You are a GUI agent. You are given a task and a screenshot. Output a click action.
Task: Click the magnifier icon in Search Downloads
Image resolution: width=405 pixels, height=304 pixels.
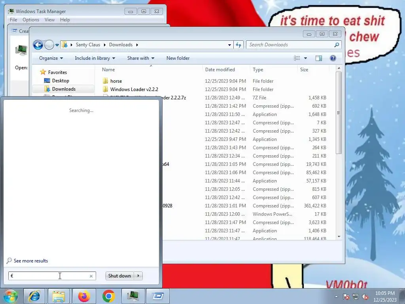(x=337, y=45)
